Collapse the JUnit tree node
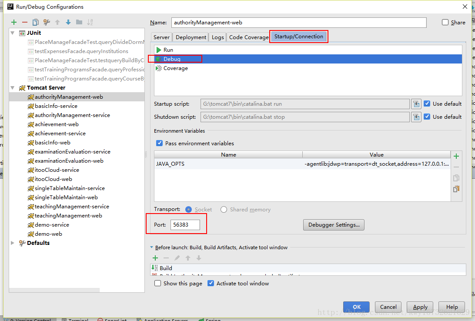 (13, 33)
